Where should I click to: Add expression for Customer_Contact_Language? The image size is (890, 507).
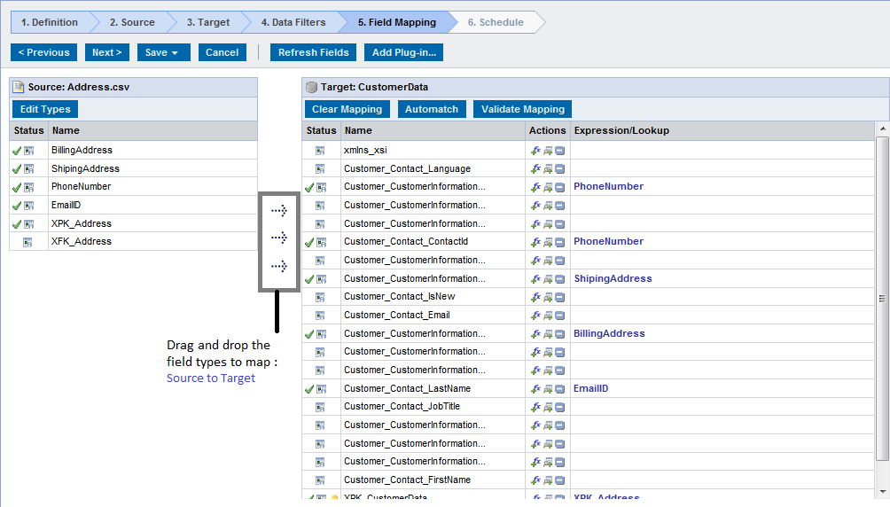point(535,169)
